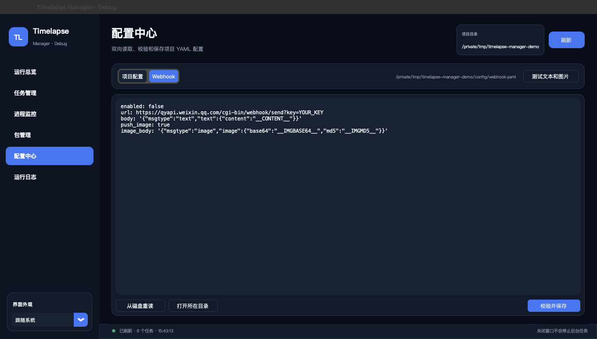
Task: Click the 'enabled: false' line in editor
Action: pyautogui.click(x=142, y=106)
